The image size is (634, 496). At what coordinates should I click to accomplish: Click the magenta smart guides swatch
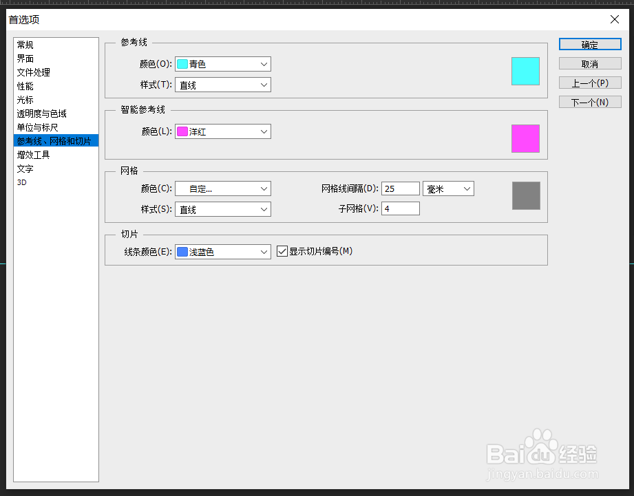pos(525,138)
